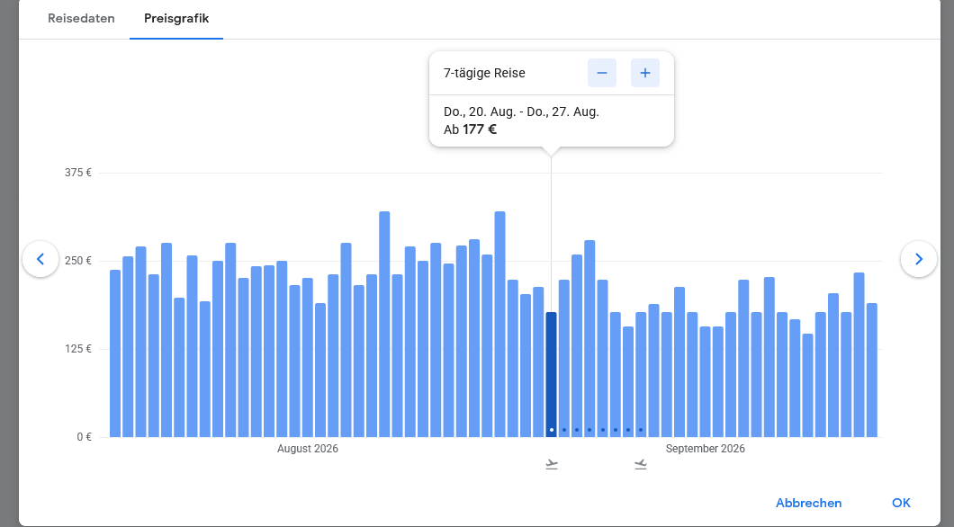Choose the bar directly right of highlighted bar

pos(564,360)
